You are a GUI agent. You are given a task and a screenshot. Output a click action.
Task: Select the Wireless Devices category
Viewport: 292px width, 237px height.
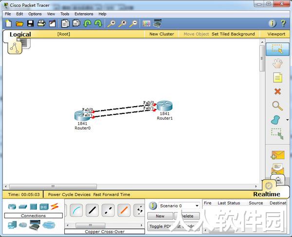(44, 207)
